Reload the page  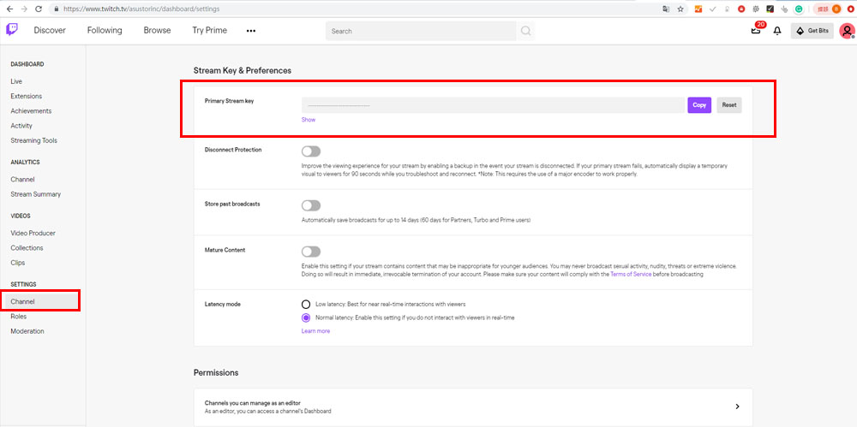[x=39, y=9]
